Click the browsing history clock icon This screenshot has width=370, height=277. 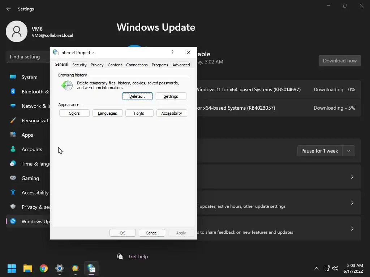[x=67, y=85]
